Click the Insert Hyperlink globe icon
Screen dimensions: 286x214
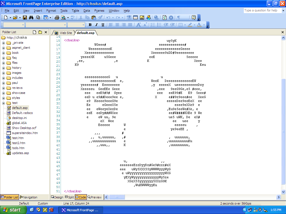[156, 18]
